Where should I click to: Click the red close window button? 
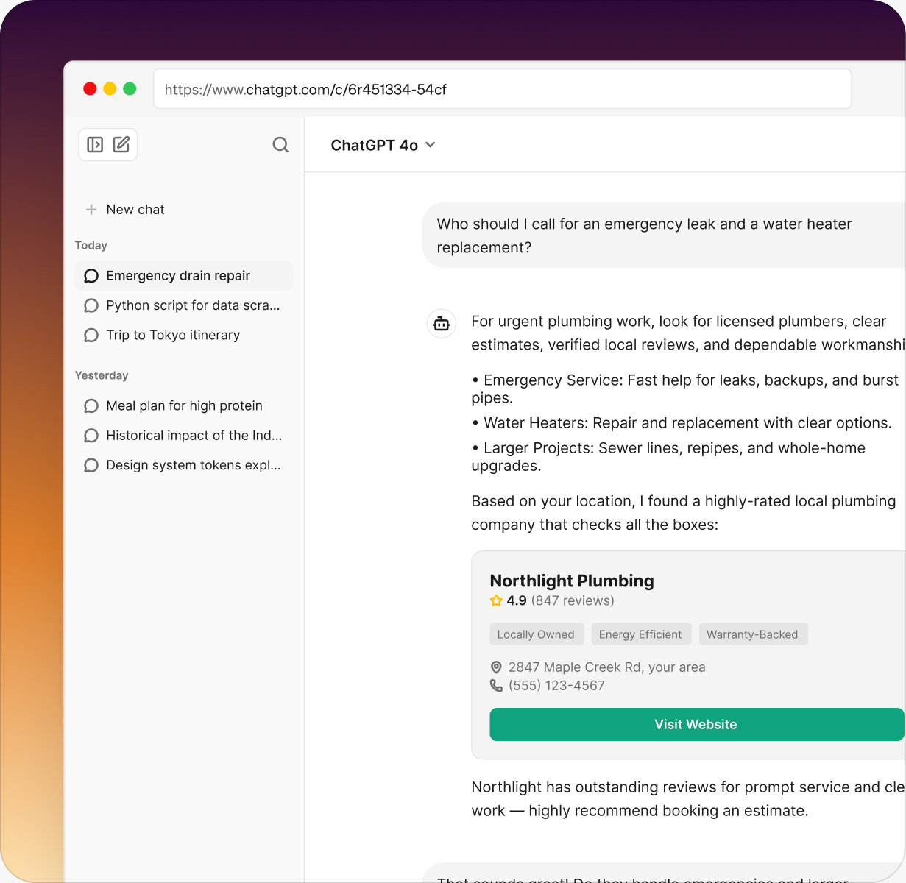[90, 89]
